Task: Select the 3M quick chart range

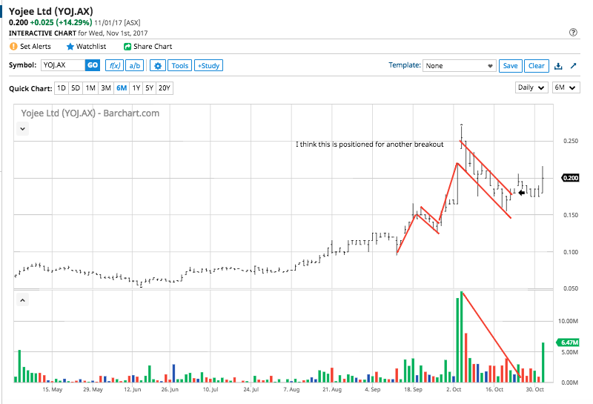Action: pos(106,88)
